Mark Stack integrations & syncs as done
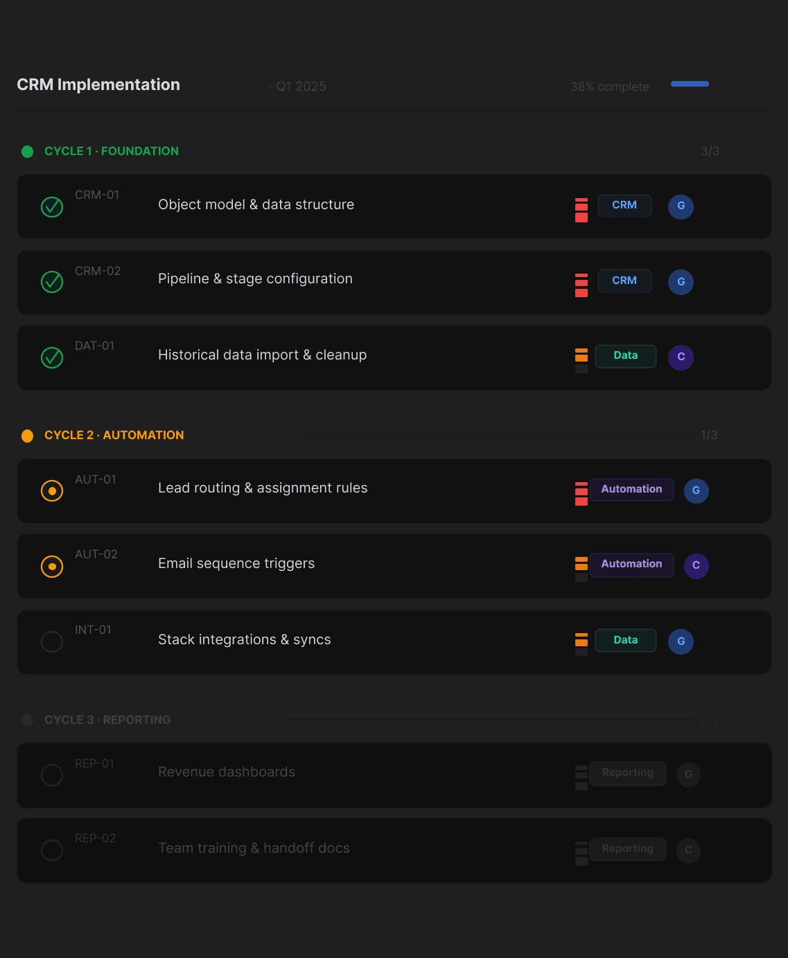The width and height of the screenshot is (788, 958). click(x=52, y=641)
